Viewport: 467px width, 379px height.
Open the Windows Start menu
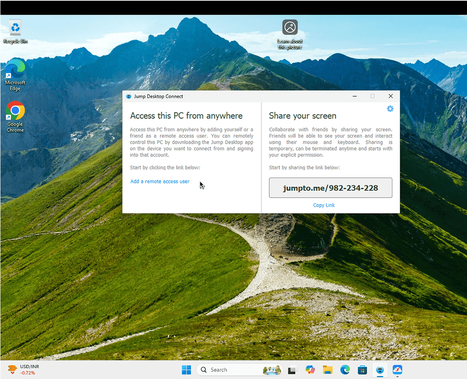click(x=186, y=370)
